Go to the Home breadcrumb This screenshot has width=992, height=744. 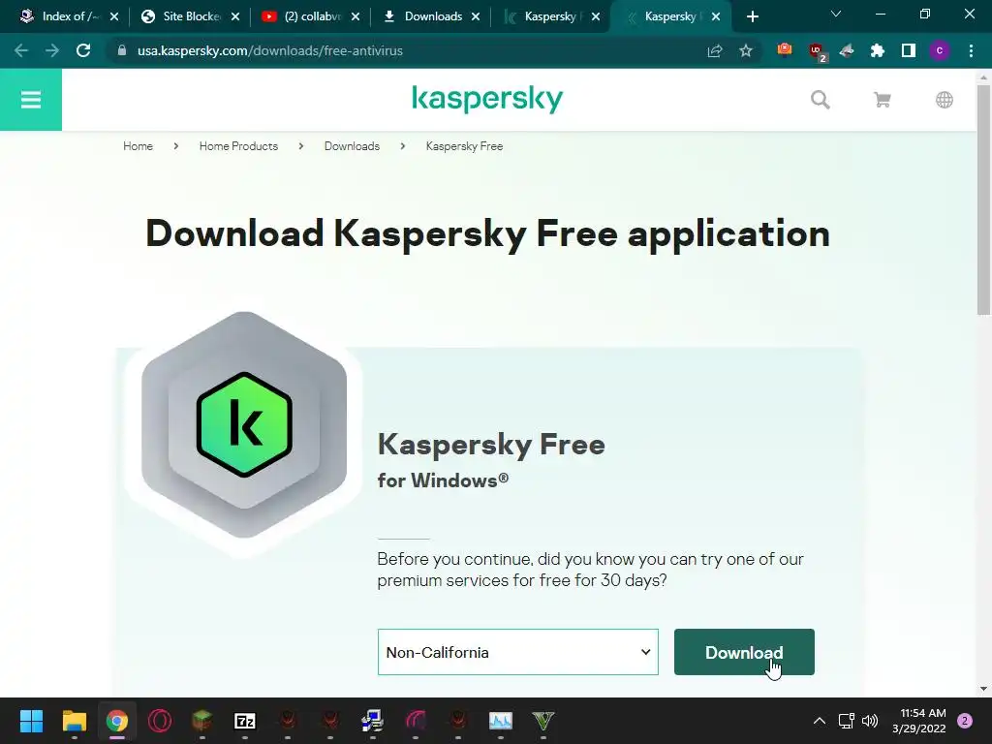138,146
